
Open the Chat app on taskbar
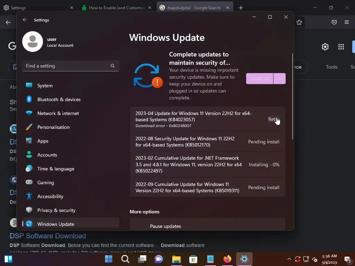(x=159, y=259)
